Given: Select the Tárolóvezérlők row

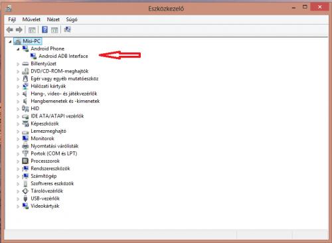Looking at the screenshot, I should 47,191.
